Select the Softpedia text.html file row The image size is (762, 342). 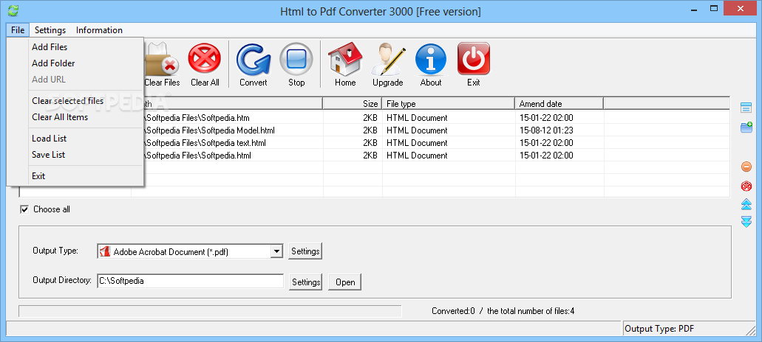click(x=374, y=143)
